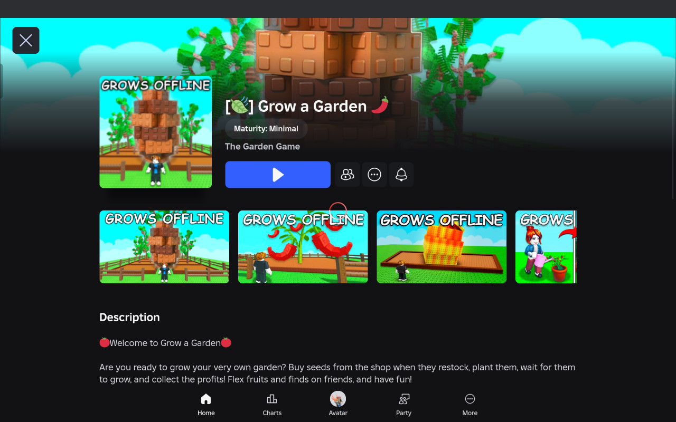676x422 pixels.
Task: Open the chili pepper plant screenshot
Action: pyautogui.click(x=303, y=247)
